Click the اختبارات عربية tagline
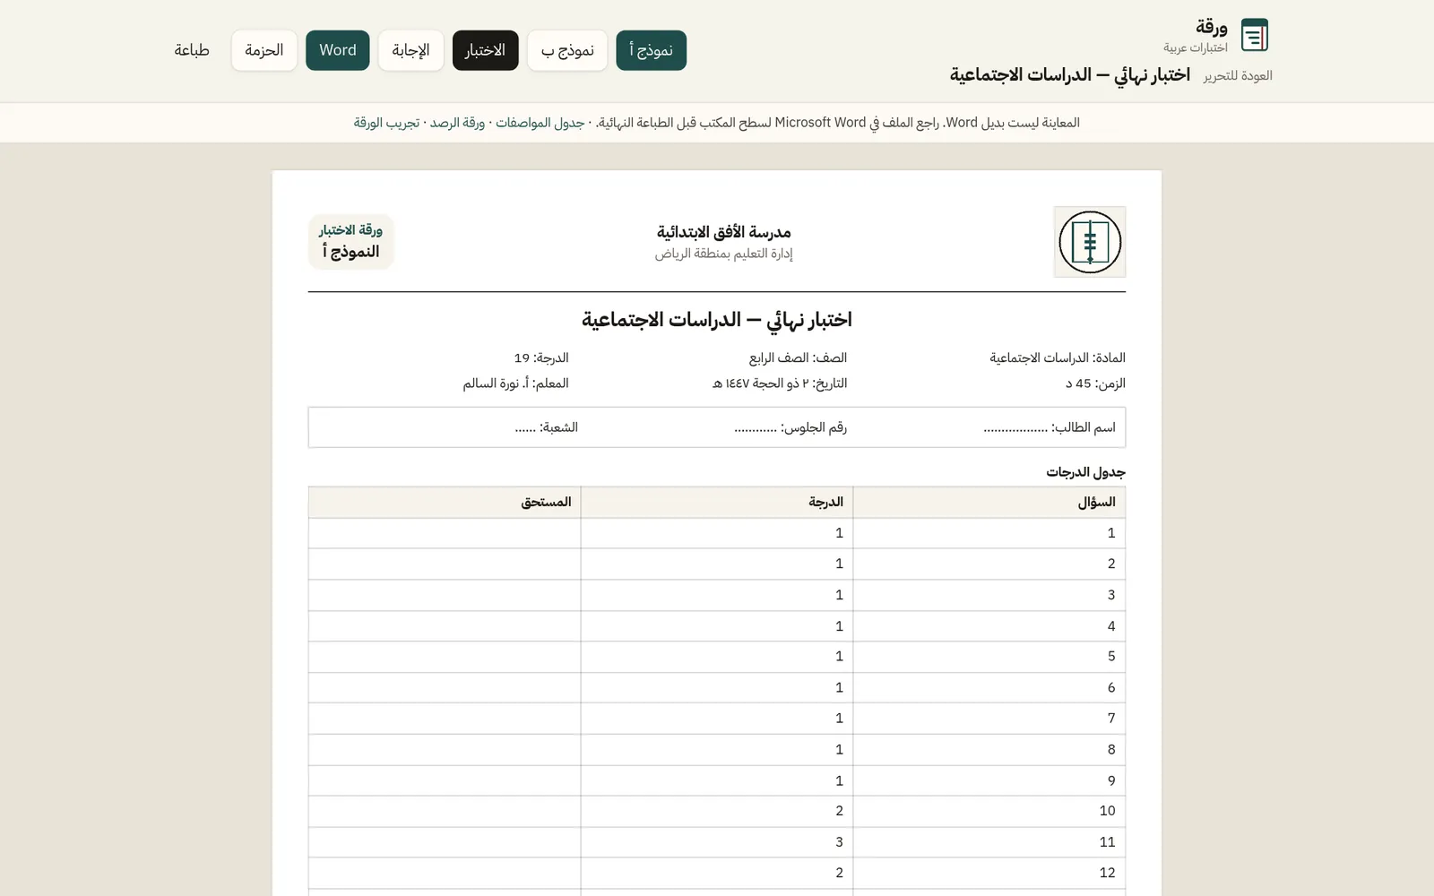Screen dimensions: 1434x896 (1196, 47)
